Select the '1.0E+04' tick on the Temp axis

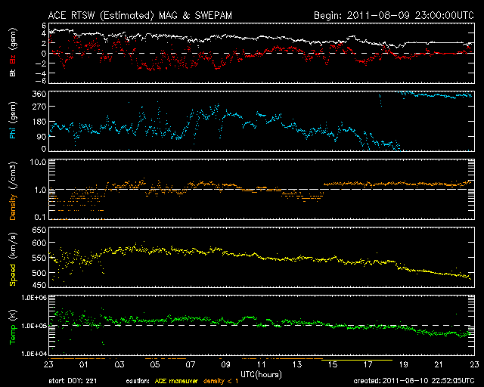tap(34, 354)
